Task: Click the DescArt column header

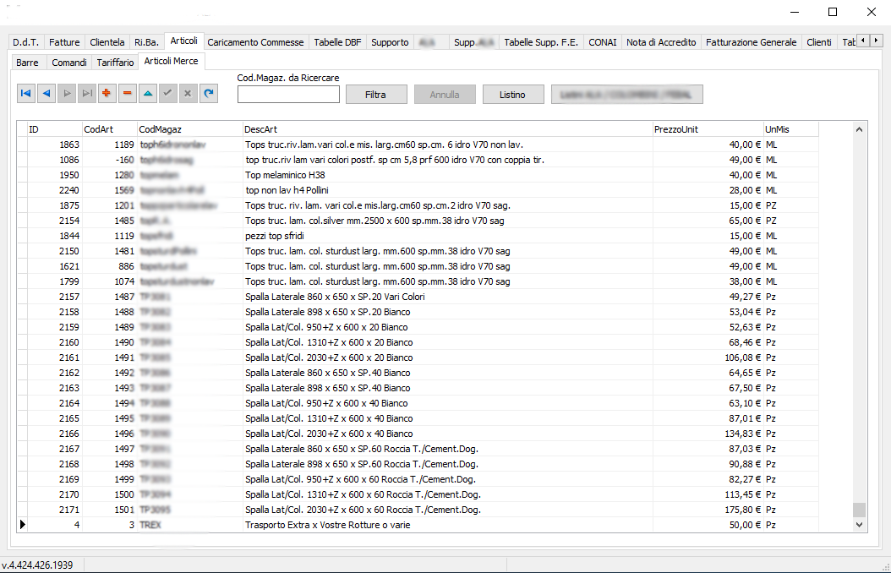Action: click(x=447, y=129)
